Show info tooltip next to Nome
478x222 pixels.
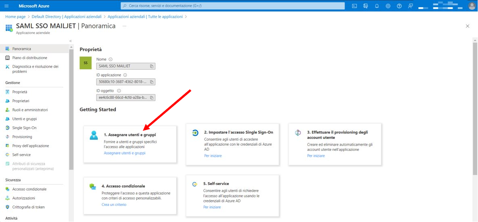(111, 59)
